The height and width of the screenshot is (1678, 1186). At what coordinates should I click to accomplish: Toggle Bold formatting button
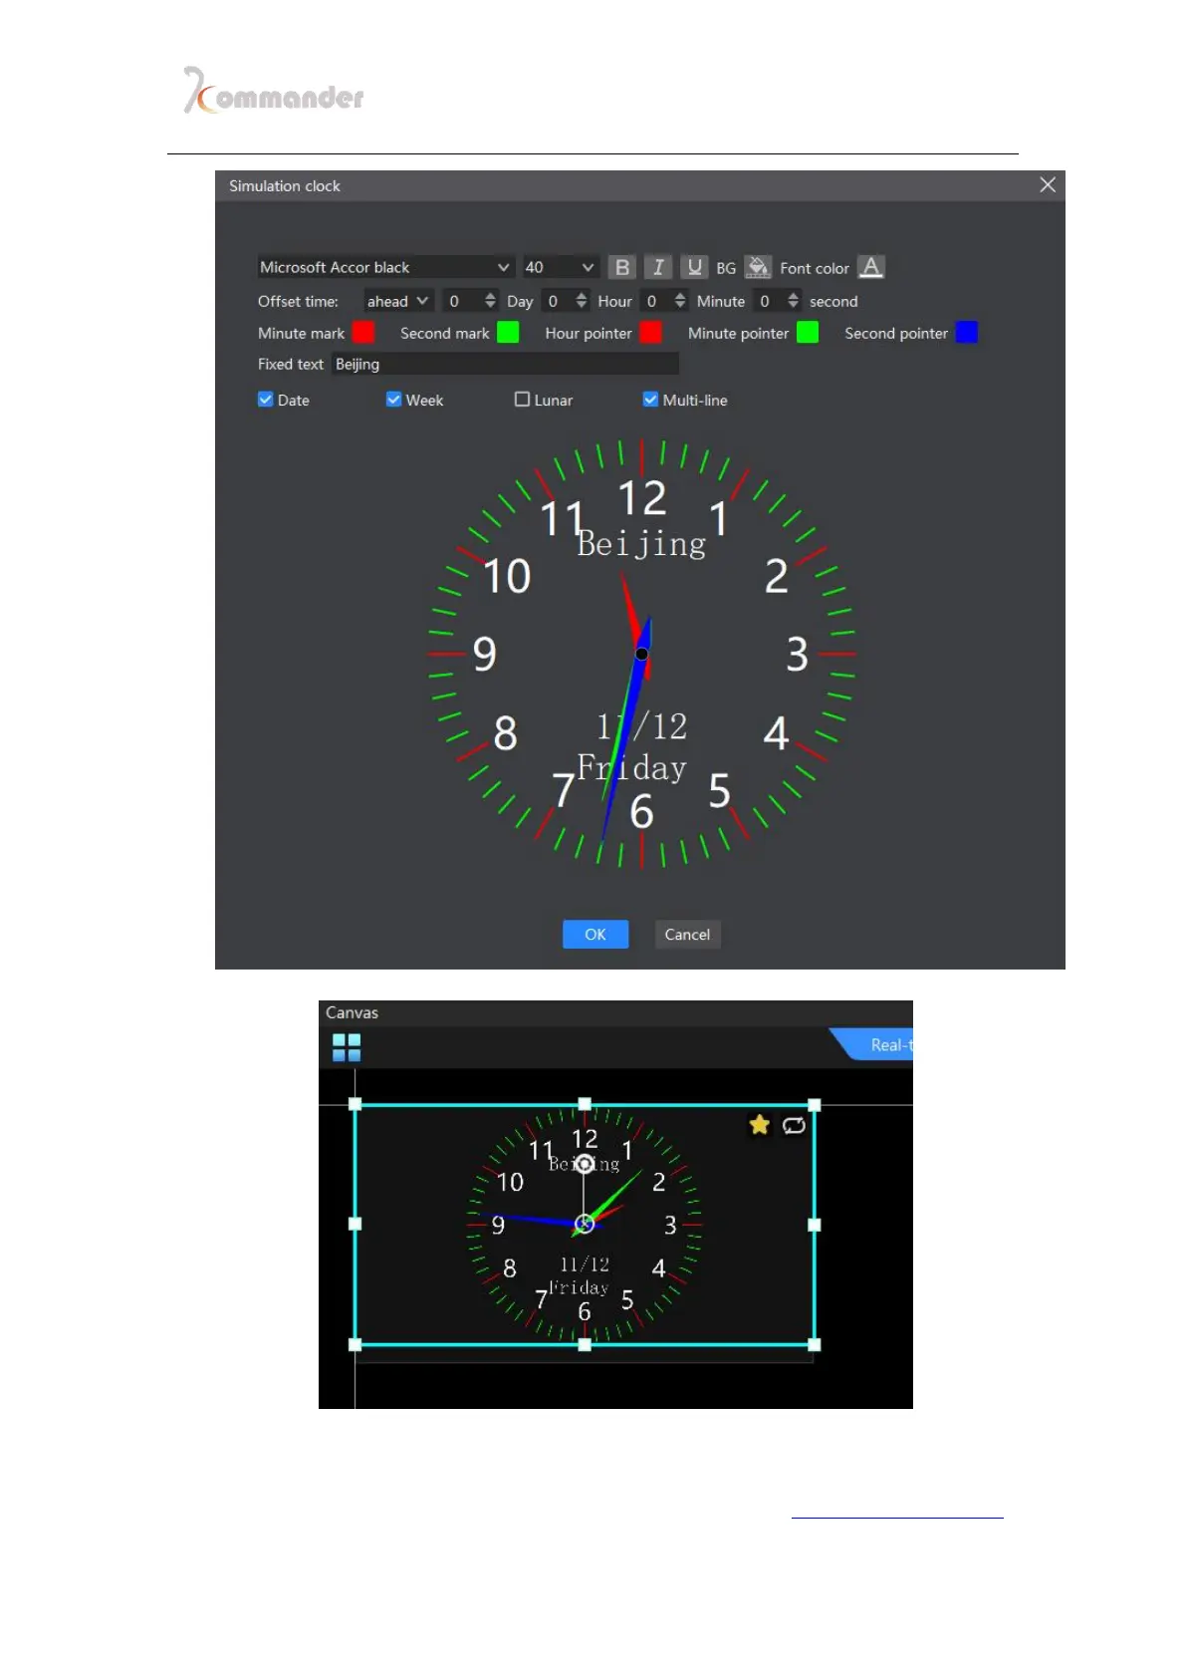coord(621,267)
